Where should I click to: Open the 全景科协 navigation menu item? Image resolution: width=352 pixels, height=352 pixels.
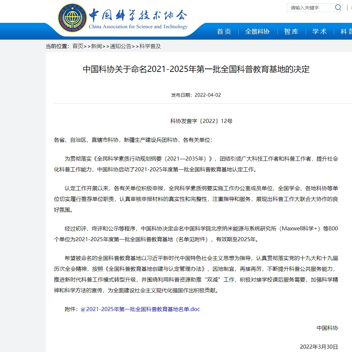pyautogui.click(x=257, y=32)
